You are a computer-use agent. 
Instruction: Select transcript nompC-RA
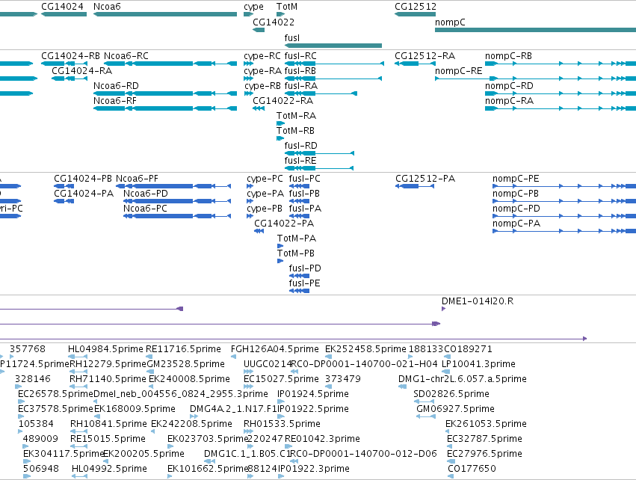(561, 108)
